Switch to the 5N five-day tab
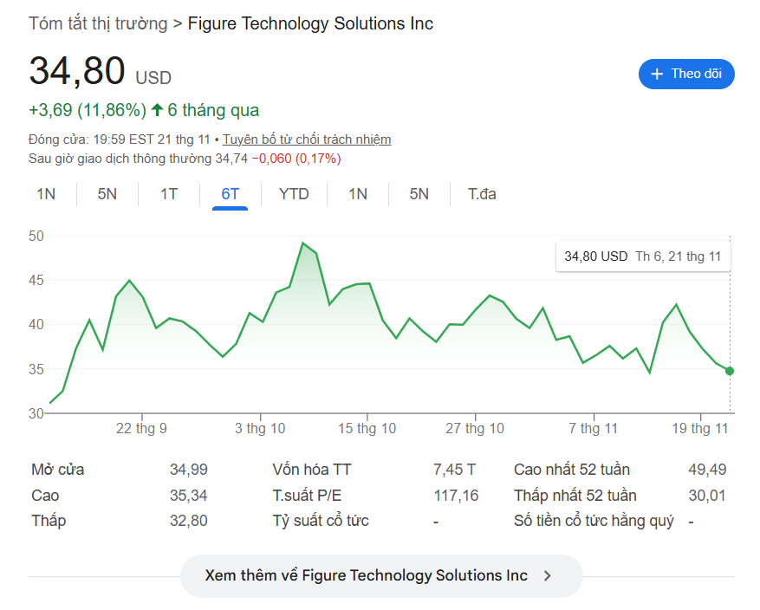760x610 pixels. pyautogui.click(x=107, y=194)
